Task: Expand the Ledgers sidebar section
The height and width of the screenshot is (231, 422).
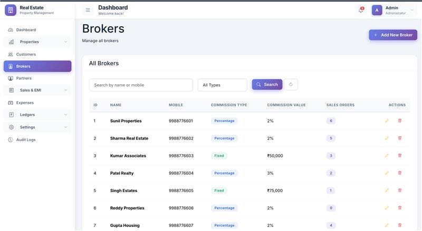Action: pyautogui.click(x=37, y=114)
